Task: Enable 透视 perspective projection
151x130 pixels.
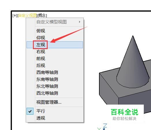Action: pyautogui.click(x=41, y=118)
